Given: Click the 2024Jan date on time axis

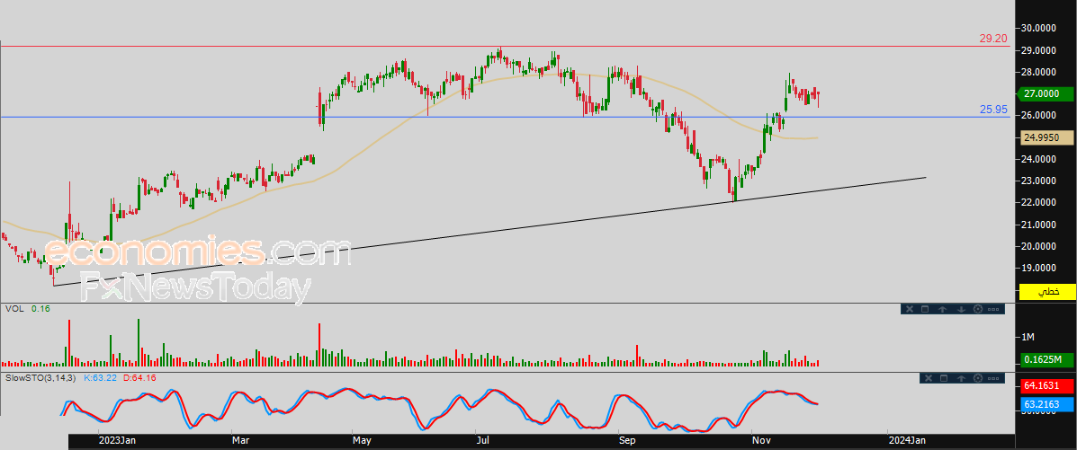Looking at the screenshot, I should [907, 439].
